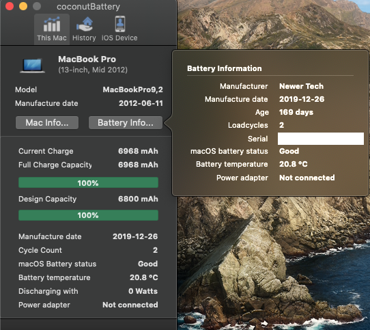Click the 100% progress bar under Design Capacity
The height and width of the screenshot is (330, 370).
pyautogui.click(x=88, y=215)
